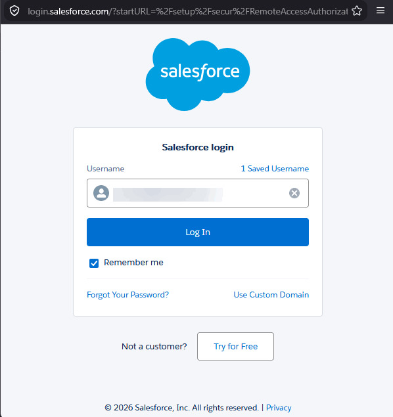Click Use Custom Domain link
The height and width of the screenshot is (417, 393).
pos(271,295)
